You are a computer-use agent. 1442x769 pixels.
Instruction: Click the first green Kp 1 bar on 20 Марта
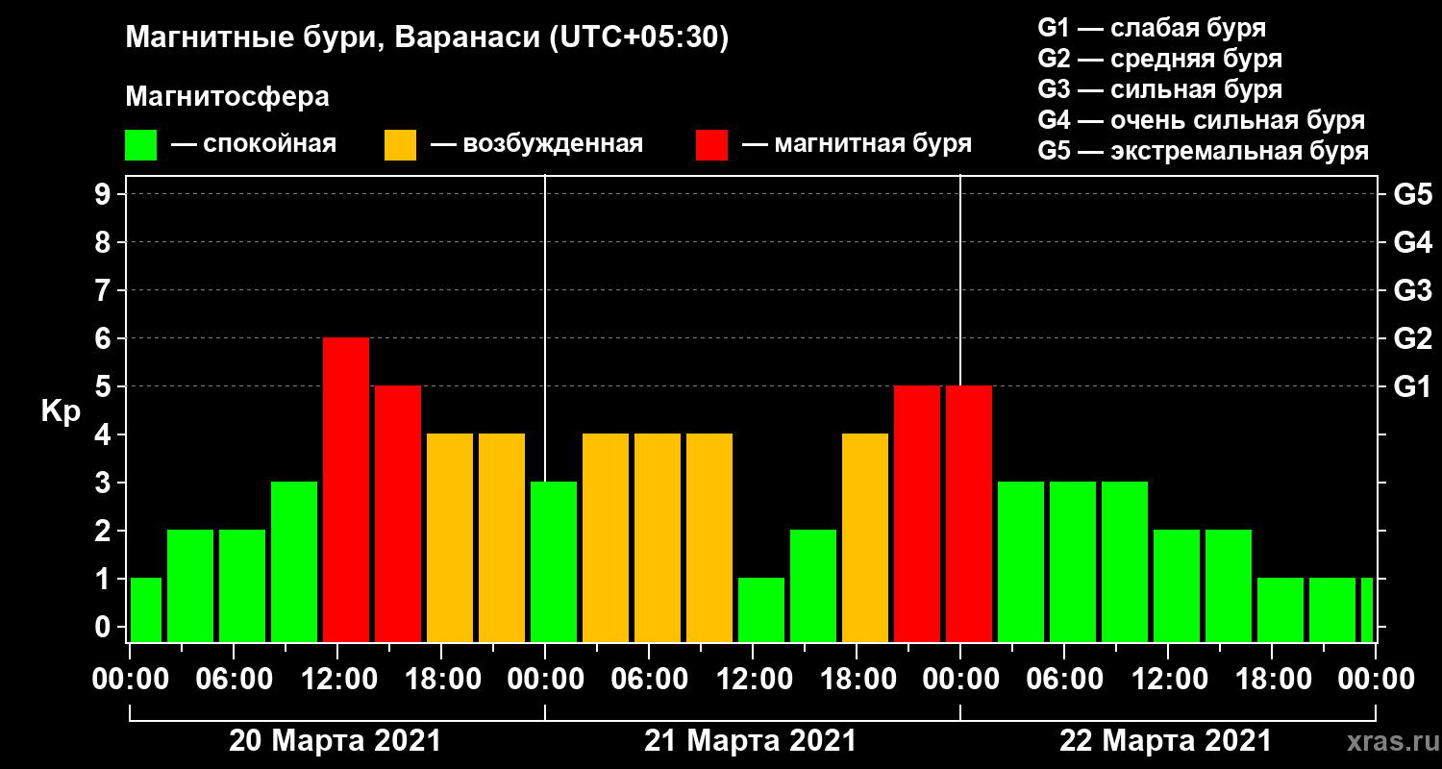coord(146,609)
